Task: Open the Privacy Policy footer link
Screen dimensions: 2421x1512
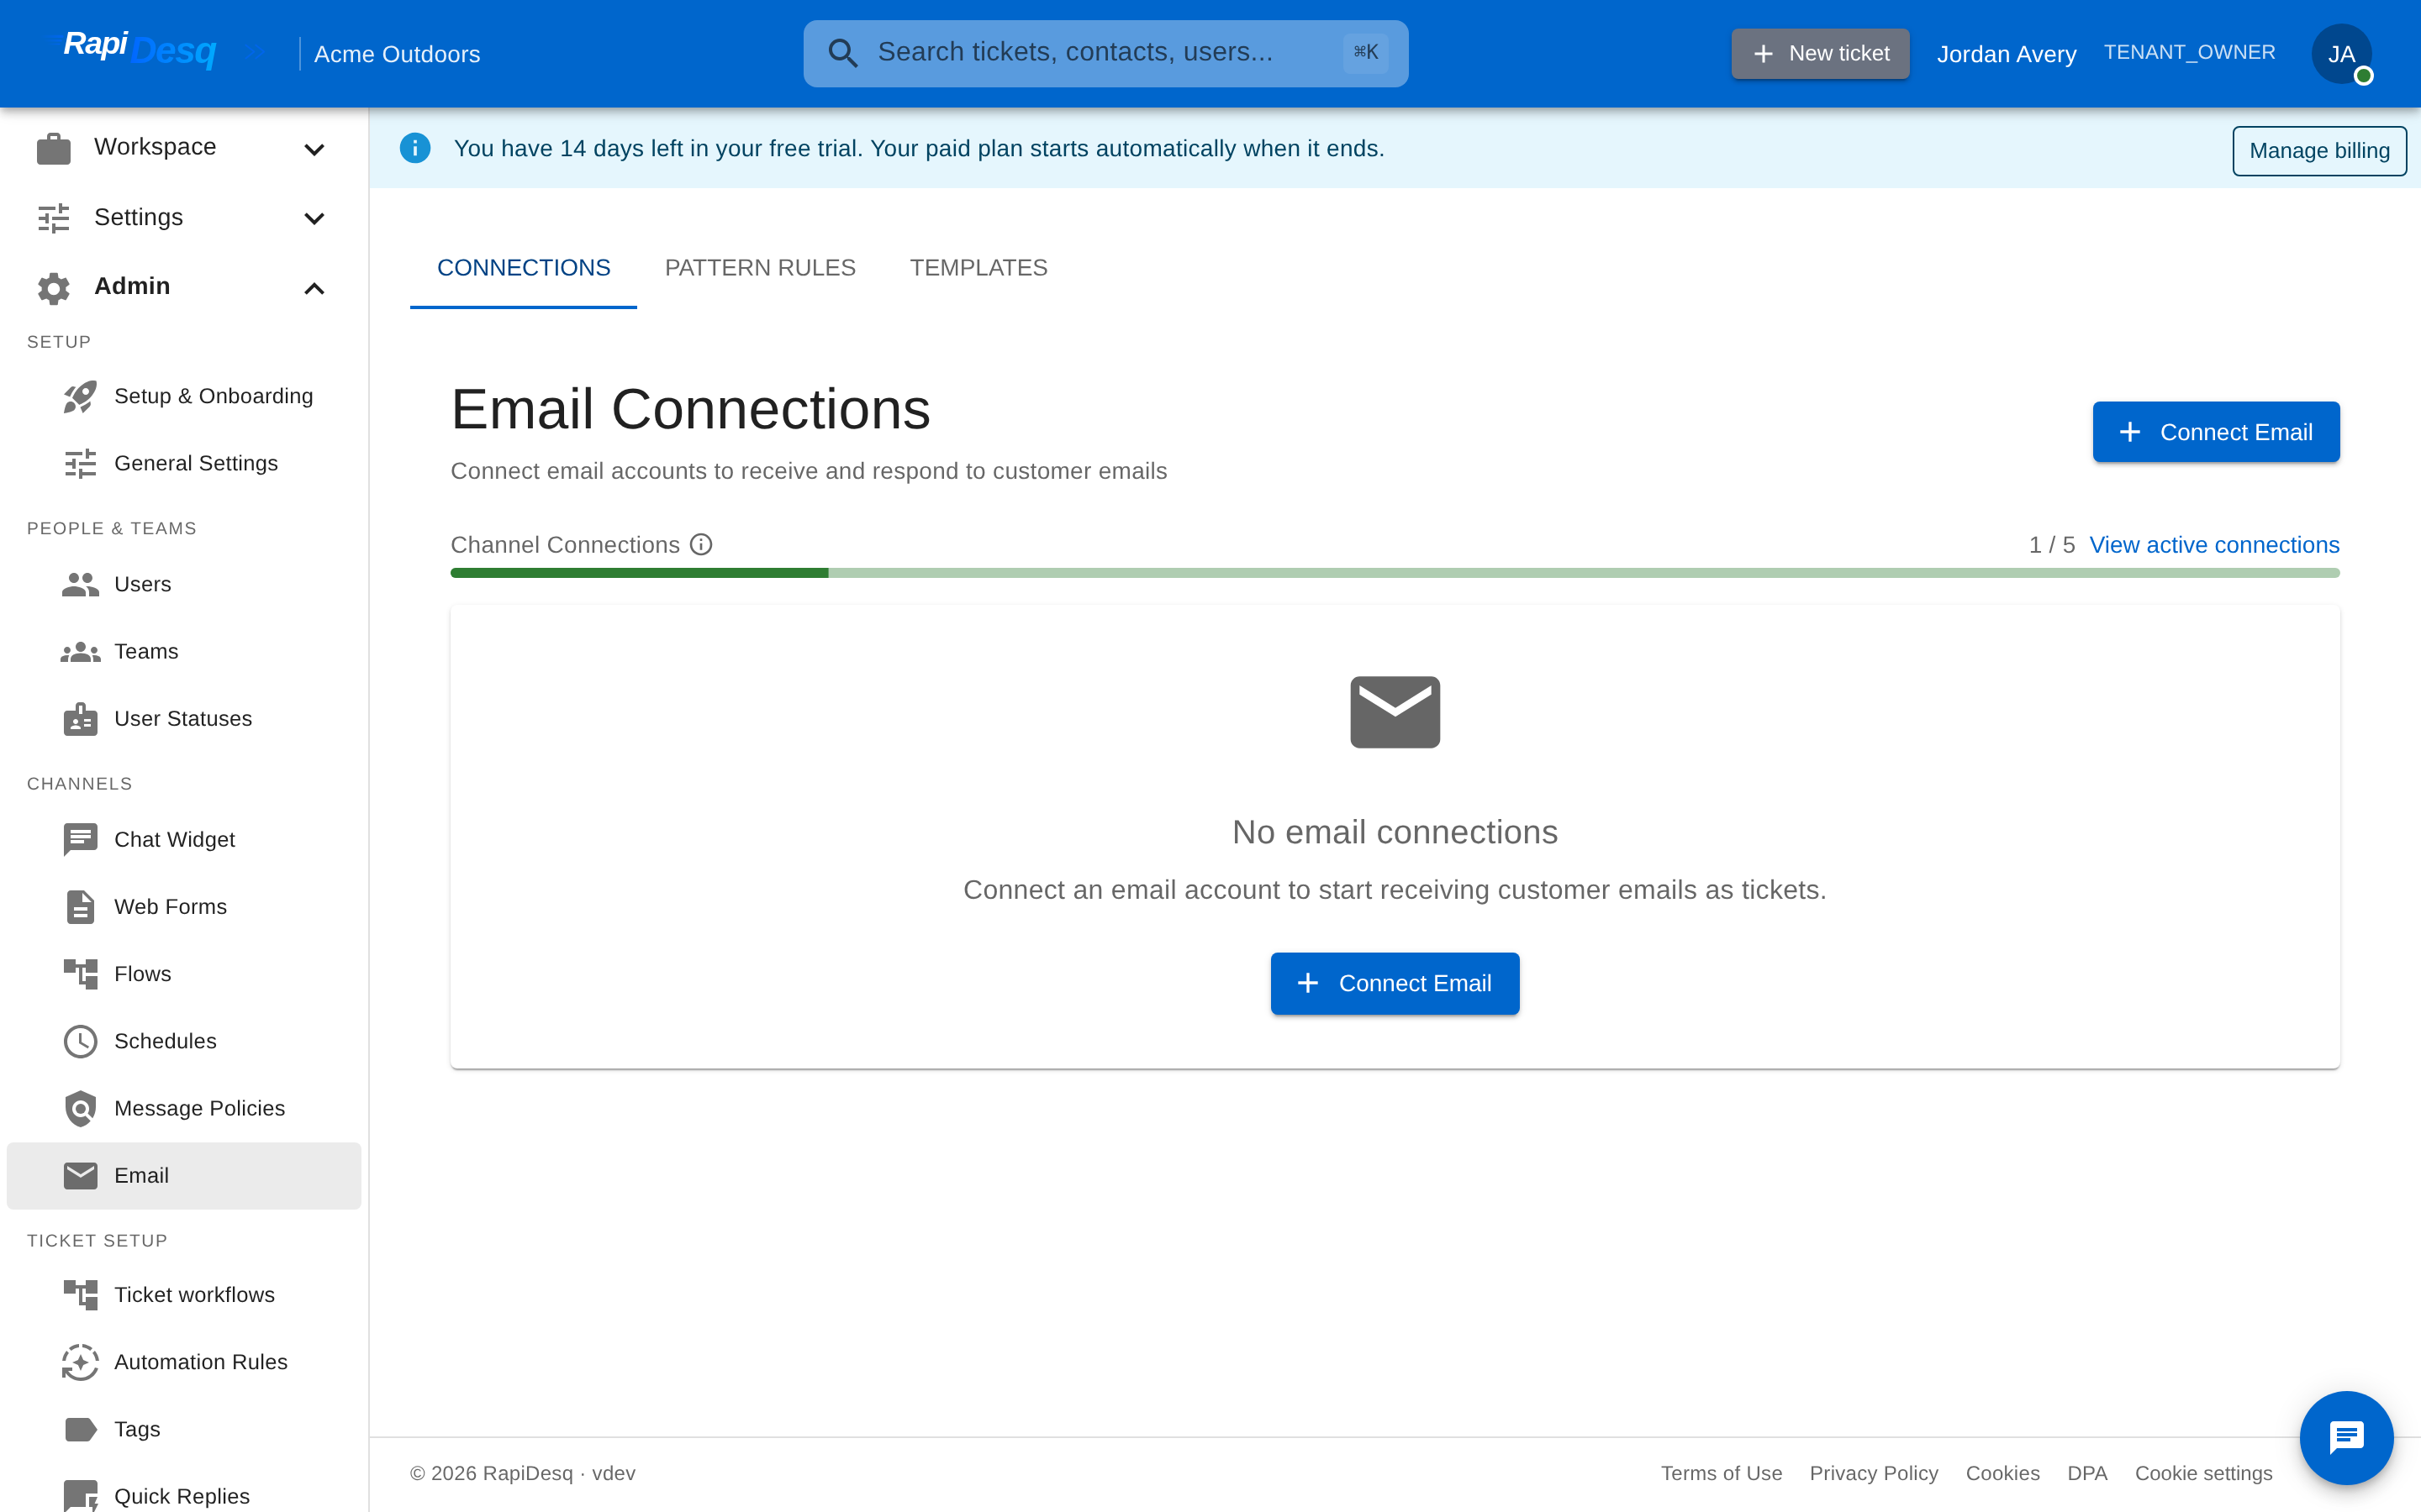Action: tap(1874, 1473)
